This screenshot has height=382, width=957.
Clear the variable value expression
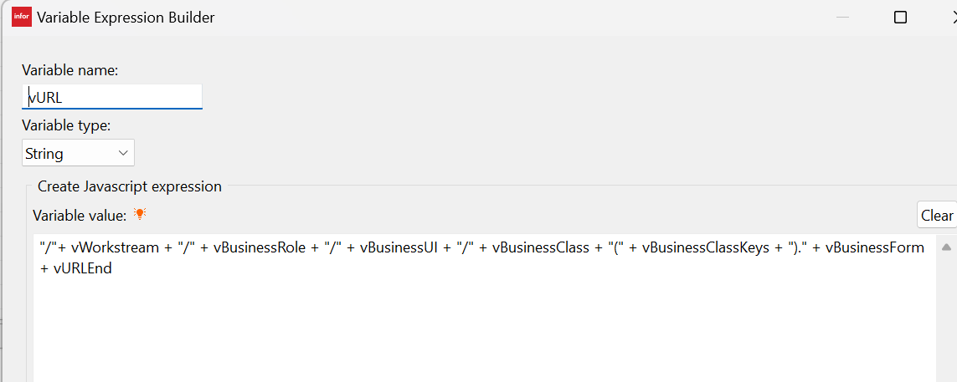pyautogui.click(x=937, y=216)
